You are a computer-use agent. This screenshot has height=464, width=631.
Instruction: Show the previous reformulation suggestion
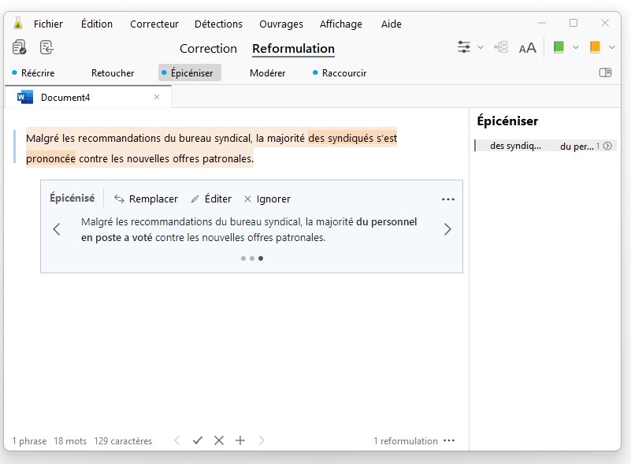57,229
